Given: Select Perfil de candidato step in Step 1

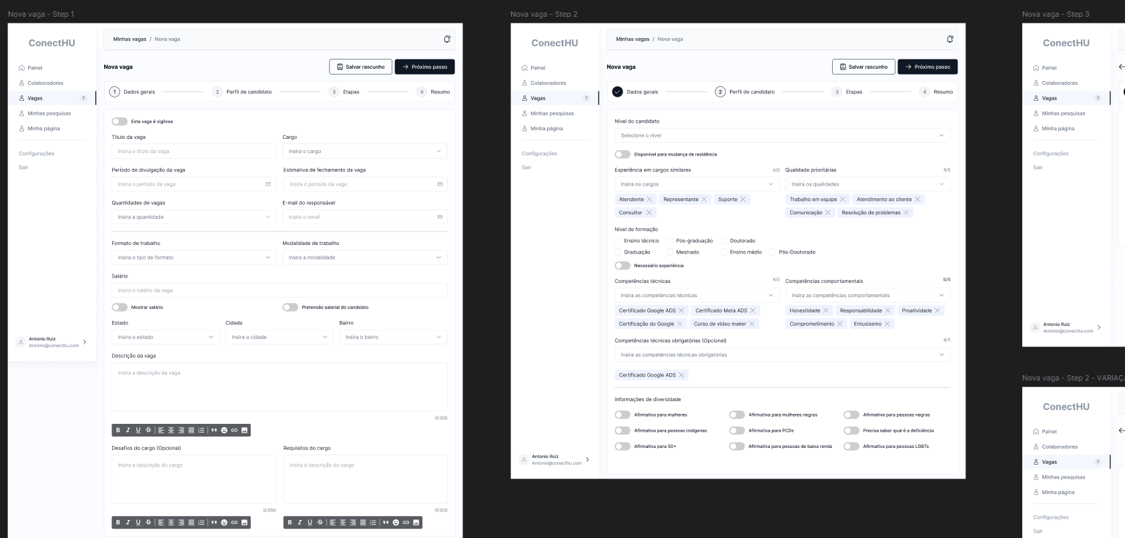Looking at the screenshot, I should click(242, 91).
